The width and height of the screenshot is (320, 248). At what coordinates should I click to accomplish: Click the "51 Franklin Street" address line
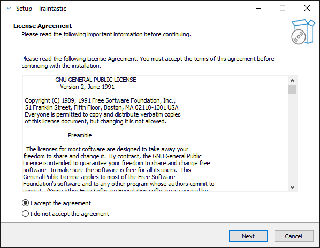pyautogui.click(x=102, y=107)
